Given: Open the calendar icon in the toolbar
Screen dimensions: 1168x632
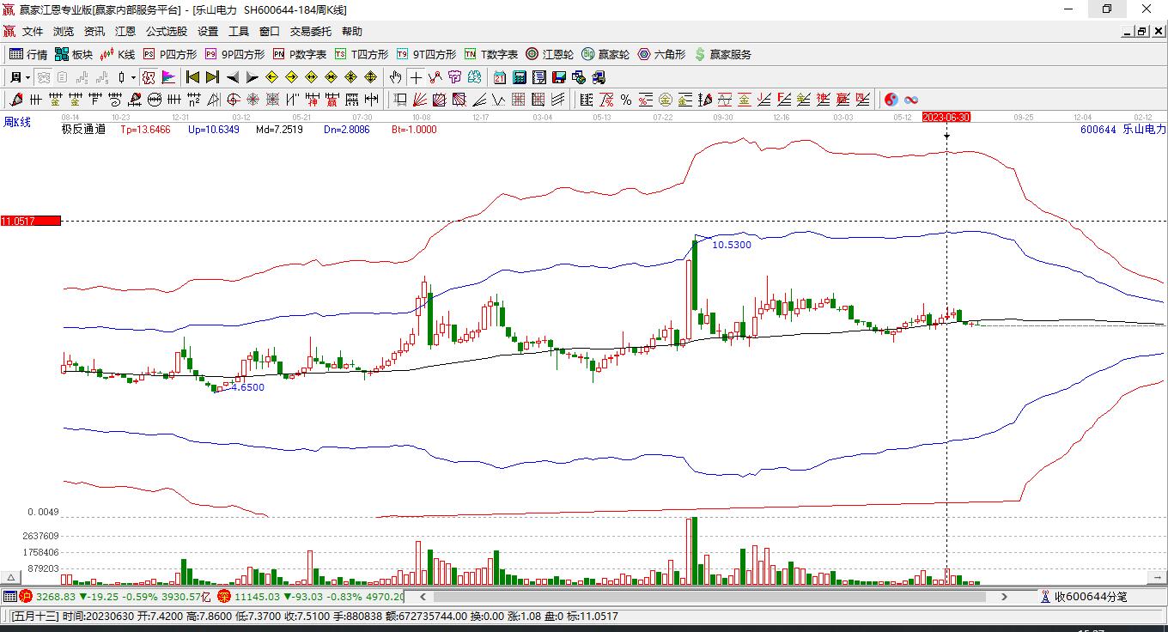Looking at the screenshot, I should pos(499,77).
